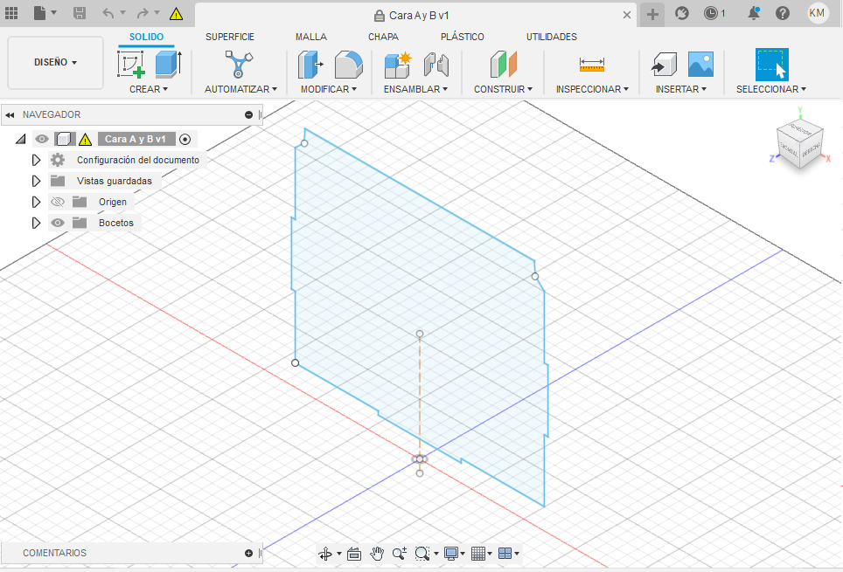Viewport: 843px width, 572px height.
Task: Select the Insert Image/Canvas tool
Action: coord(701,65)
